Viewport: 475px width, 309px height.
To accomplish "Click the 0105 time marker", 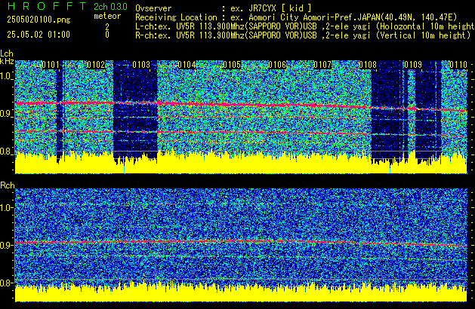I will tap(232, 65).
